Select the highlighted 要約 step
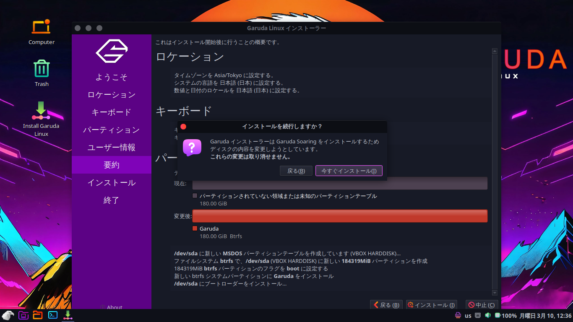This screenshot has width=573, height=322. point(112,165)
